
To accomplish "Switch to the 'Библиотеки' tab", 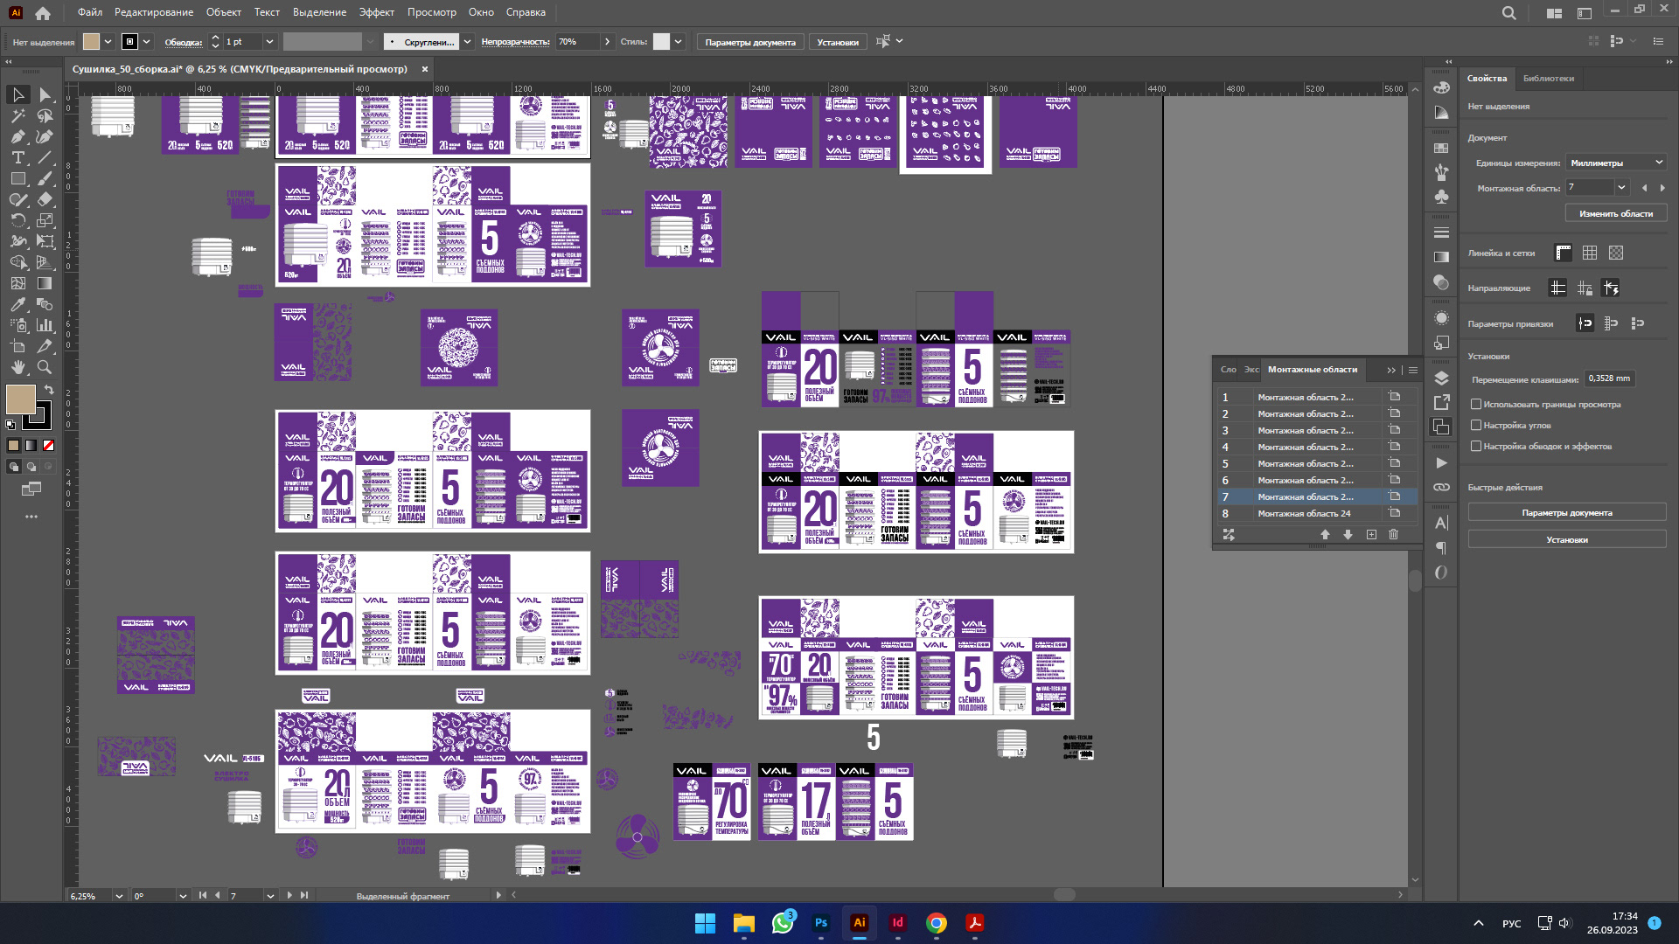I will pyautogui.click(x=1548, y=79).
